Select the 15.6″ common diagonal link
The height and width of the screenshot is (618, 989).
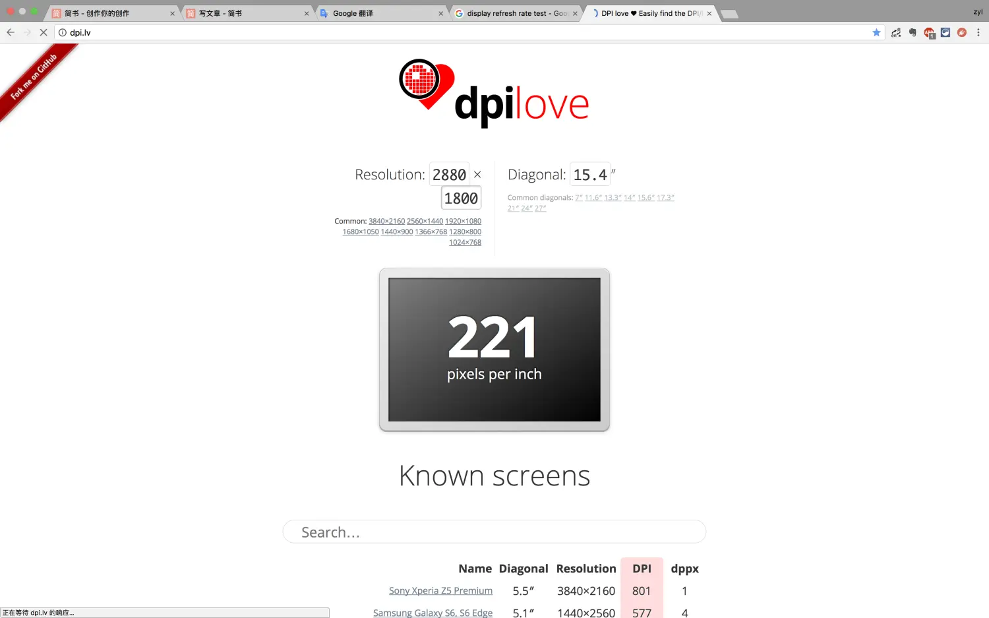(646, 197)
